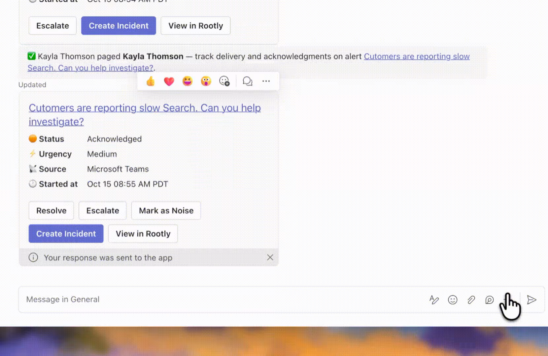Open the text format options icon
This screenshot has height=356, width=548.
coord(434,300)
